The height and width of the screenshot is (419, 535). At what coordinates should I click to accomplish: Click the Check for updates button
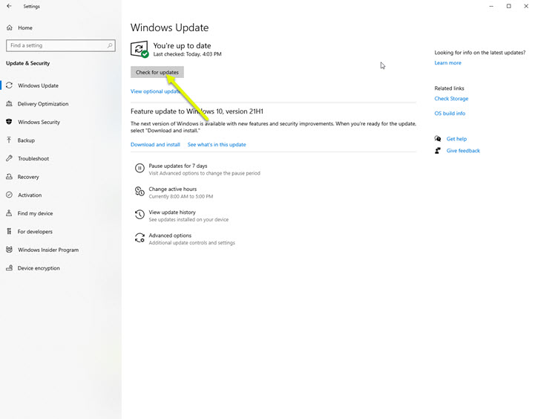(x=157, y=72)
